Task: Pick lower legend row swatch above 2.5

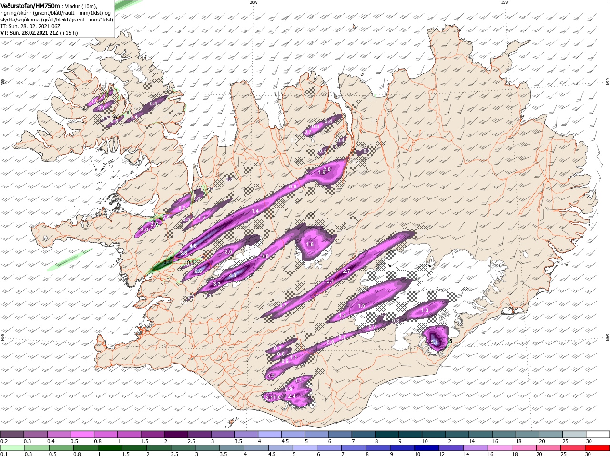Action: tap(183, 448)
